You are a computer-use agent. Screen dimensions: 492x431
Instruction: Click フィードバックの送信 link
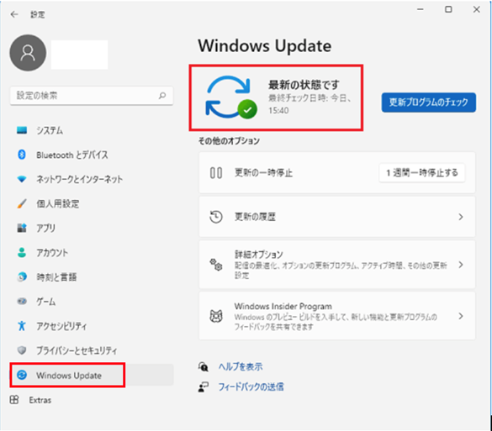(251, 386)
